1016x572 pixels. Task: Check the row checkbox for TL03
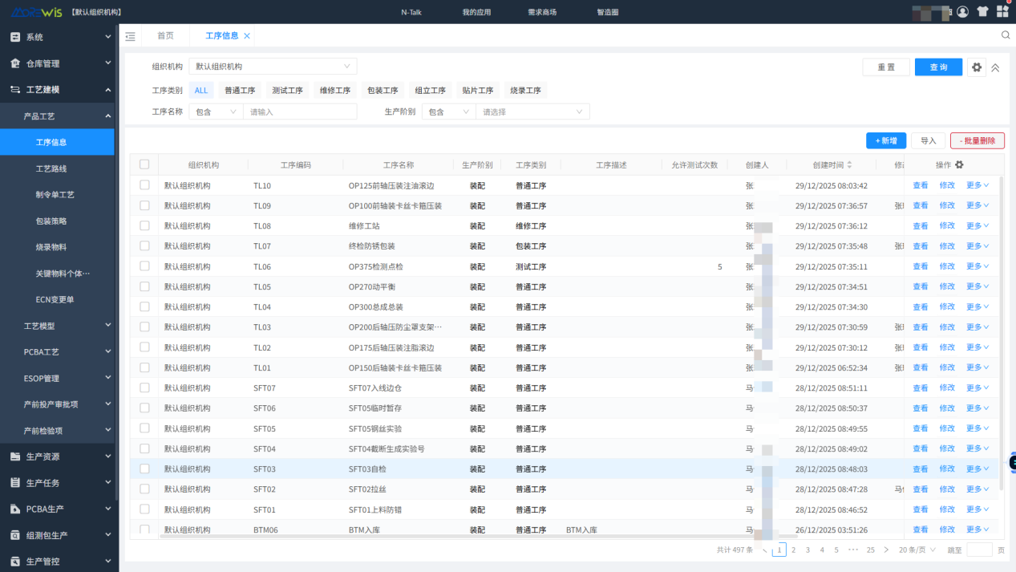[x=144, y=327]
